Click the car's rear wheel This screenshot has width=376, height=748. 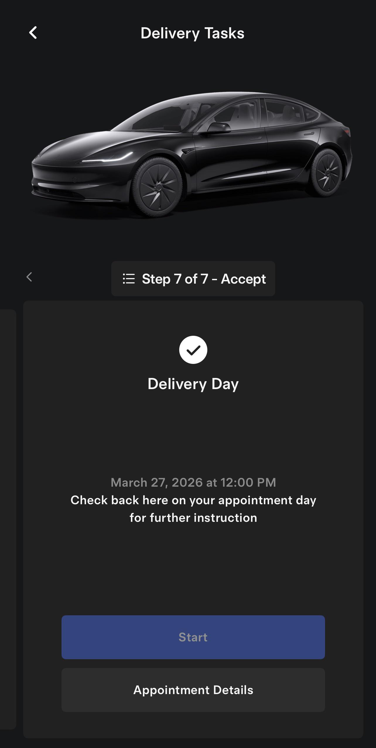(327, 172)
